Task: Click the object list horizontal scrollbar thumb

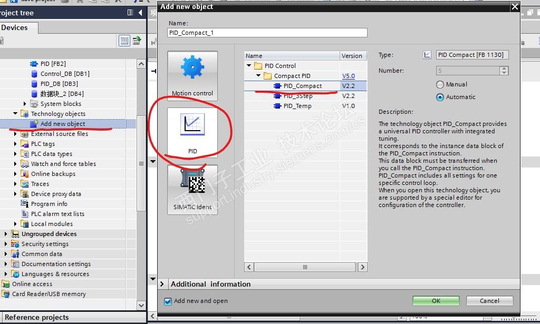Action: pos(305,267)
